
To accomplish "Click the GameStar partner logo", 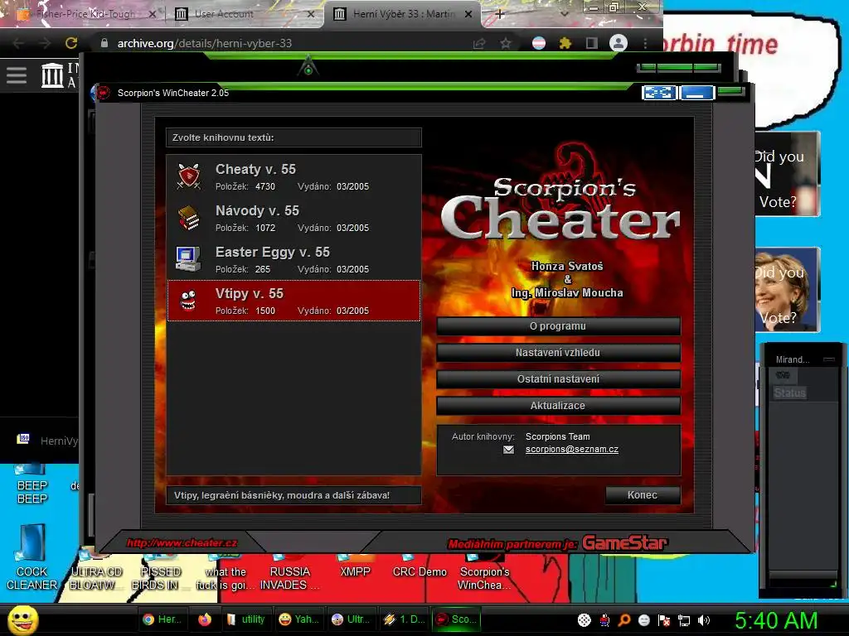I will pyautogui.click(x=625, y=543).
